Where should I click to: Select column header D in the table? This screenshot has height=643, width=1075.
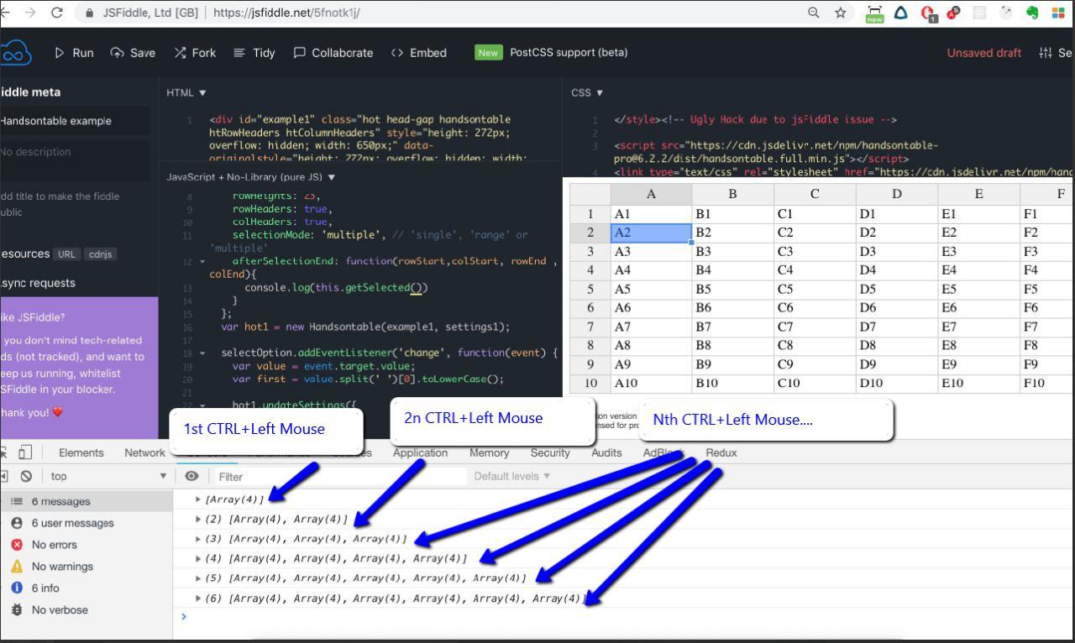pyautogui.click(x=897, y=194)
